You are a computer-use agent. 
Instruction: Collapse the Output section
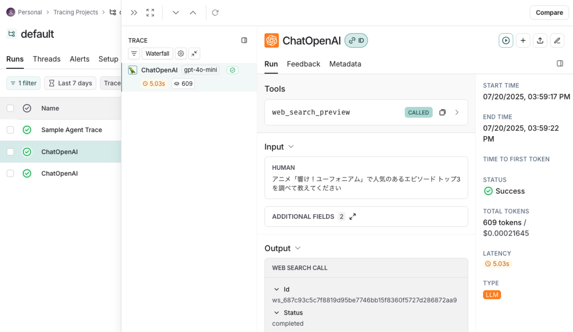click(x=297, y=249)
